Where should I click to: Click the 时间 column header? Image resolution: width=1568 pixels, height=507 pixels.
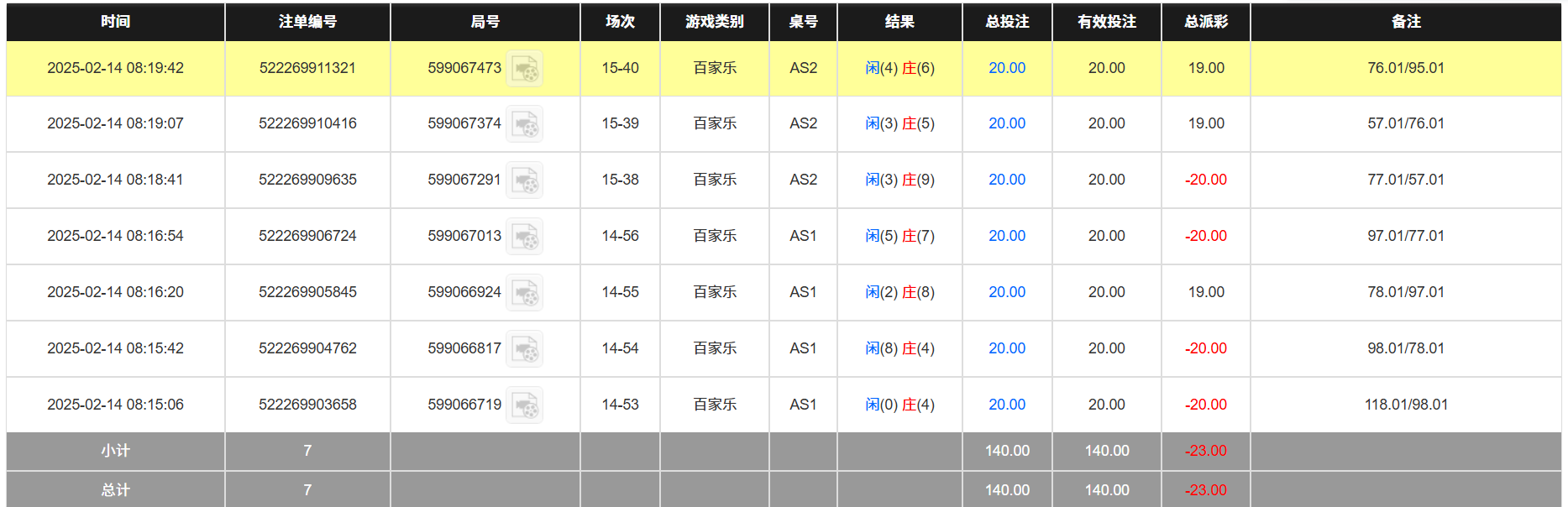(x=114, y=23)
